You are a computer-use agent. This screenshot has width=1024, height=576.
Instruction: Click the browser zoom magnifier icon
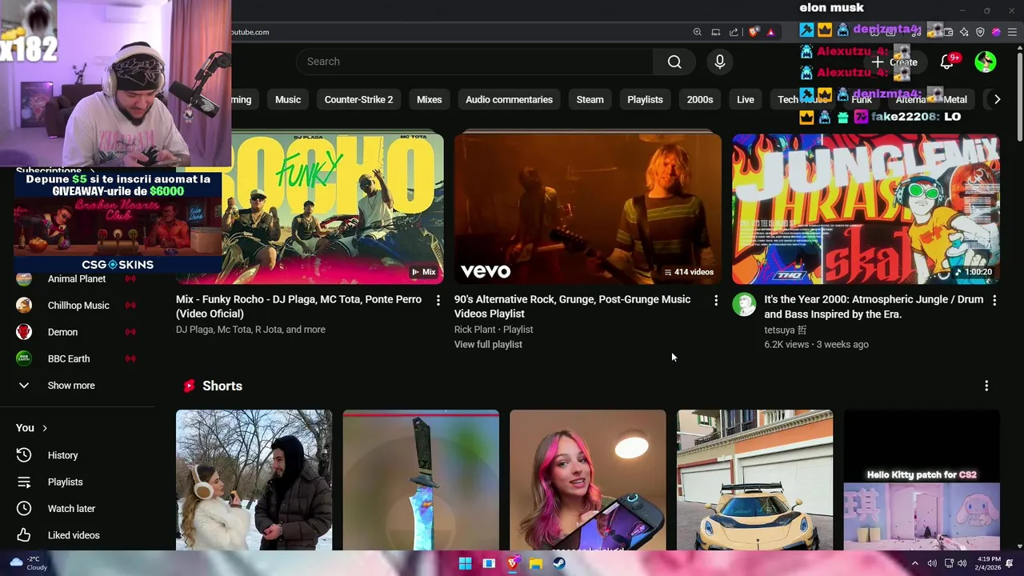pyautogui.click(x=698, y=32)
